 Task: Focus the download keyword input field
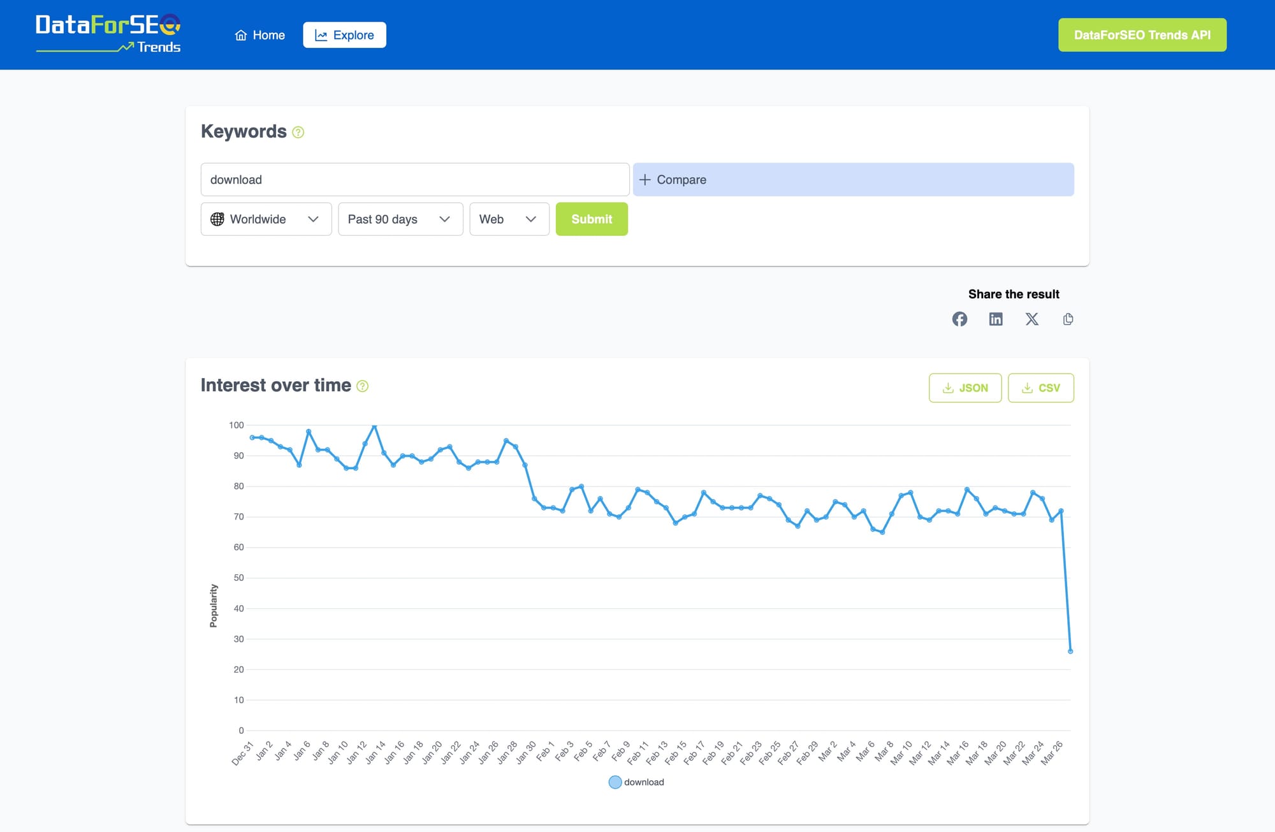click(415, 180)
